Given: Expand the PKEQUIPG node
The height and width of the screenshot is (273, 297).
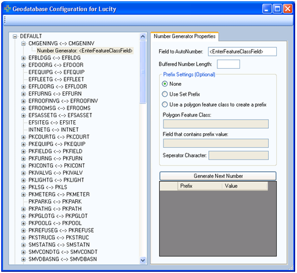Looking at the screenshot, I should click(23, 144).
